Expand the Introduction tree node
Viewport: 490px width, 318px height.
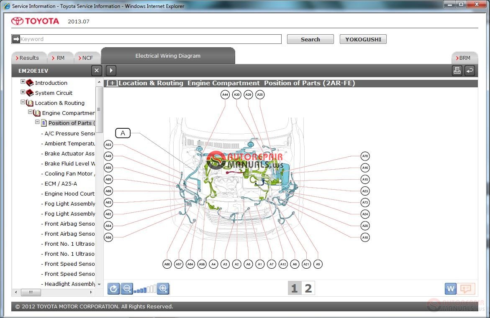coord(23,82)
